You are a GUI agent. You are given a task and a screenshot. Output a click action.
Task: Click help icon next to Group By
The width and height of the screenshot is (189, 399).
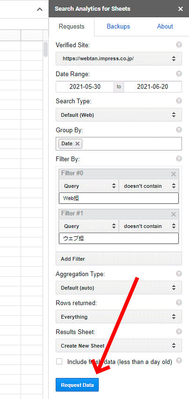click(x=179, y=130)
